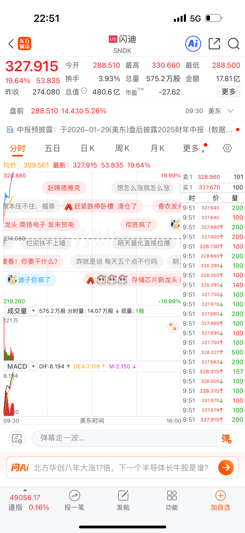Open the MACD indicator dropdown
The image size is (245, 533).
point(21,366)
